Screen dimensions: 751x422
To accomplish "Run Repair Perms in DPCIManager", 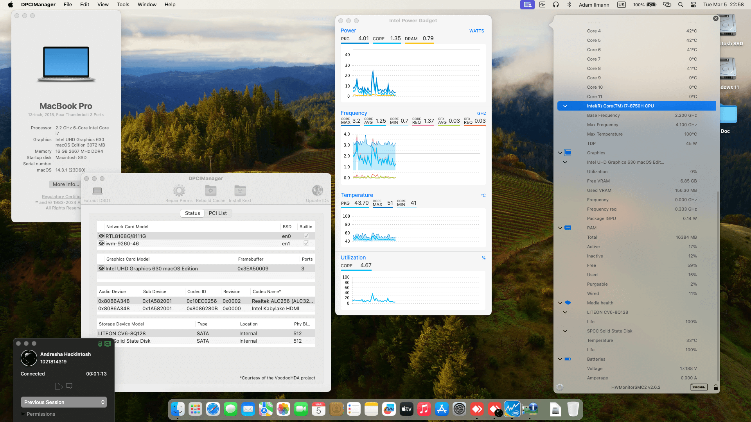I will click(179, 191).
